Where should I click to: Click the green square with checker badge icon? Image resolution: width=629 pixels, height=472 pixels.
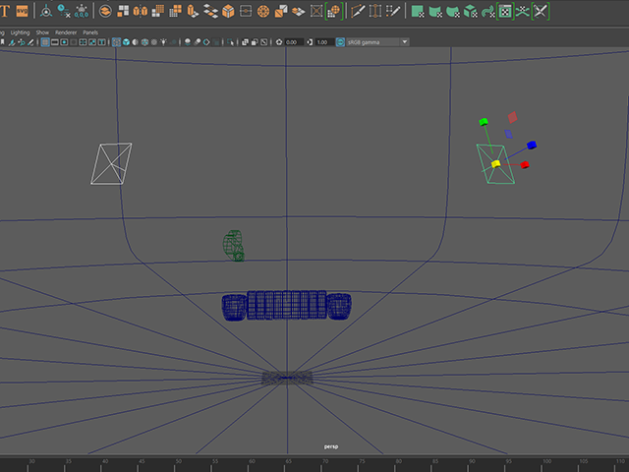click(418, 11)
